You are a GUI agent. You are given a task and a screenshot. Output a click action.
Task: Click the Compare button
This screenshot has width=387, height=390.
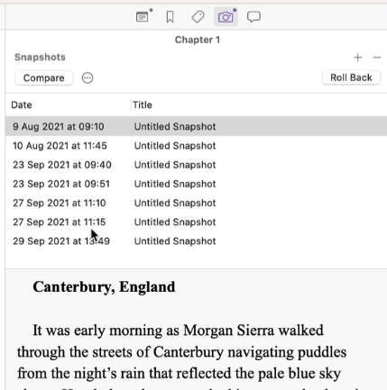coord(44,78)
